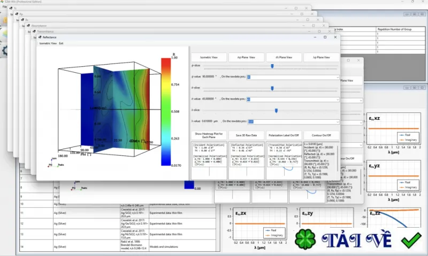
Task: Adjust the λ-slice slider handle
Action: 276,111
